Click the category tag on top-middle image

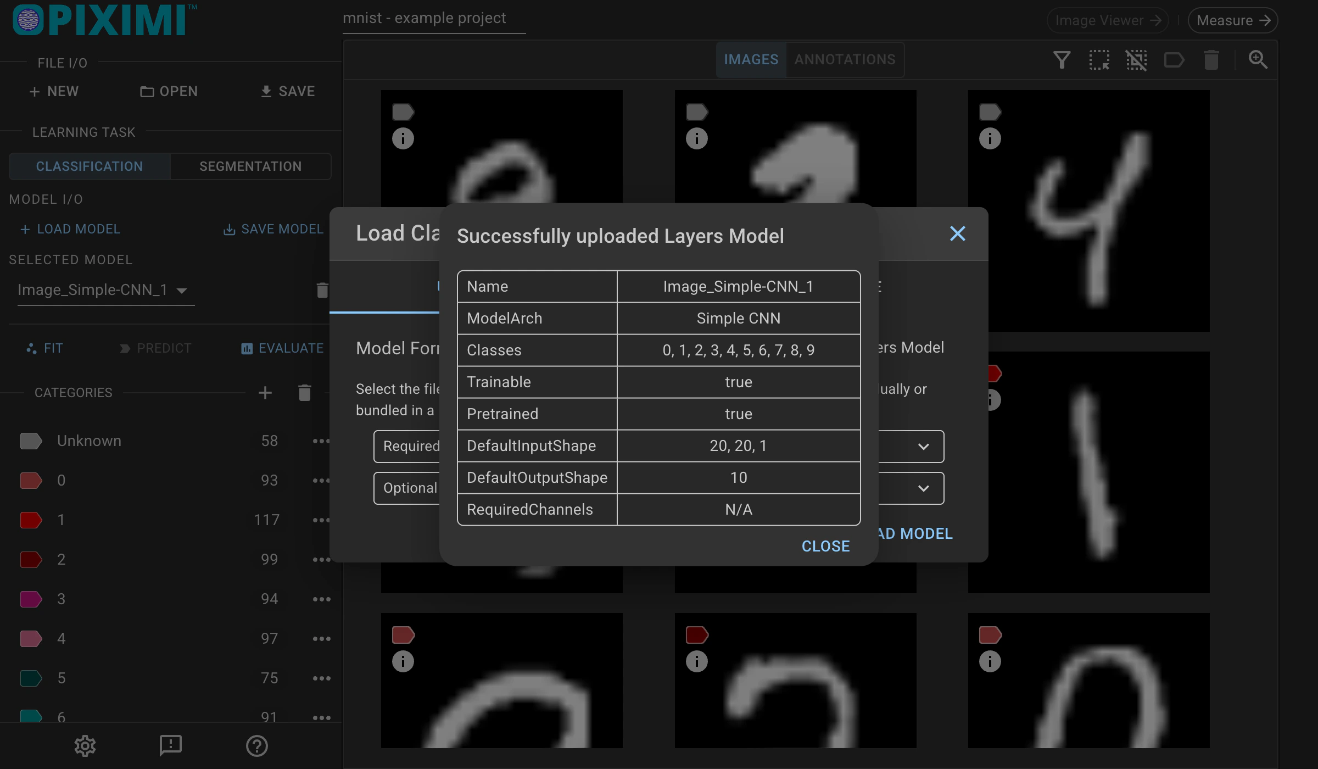[697, 112]
